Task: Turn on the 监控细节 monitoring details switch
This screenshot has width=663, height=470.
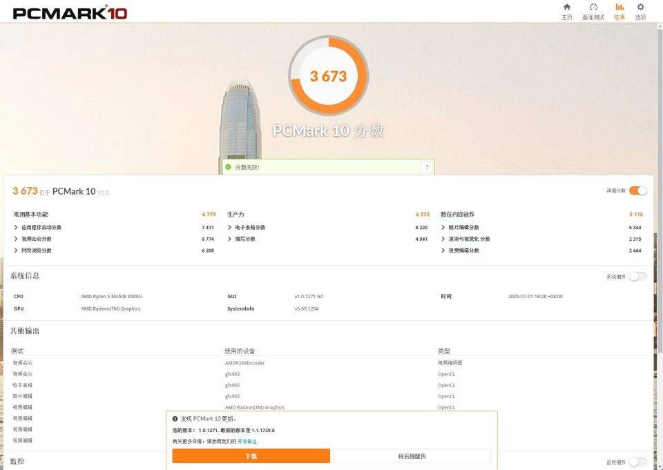Action: pos(637,462)
